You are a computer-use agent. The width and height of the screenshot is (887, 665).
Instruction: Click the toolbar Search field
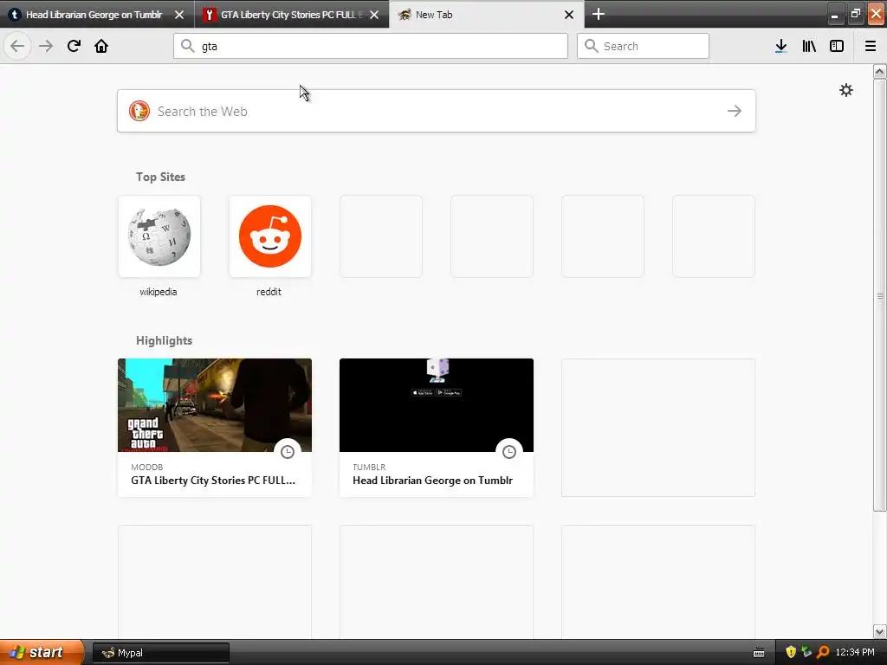[643, 46]
